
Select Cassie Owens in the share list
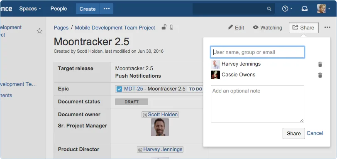(x=238, y=75)
